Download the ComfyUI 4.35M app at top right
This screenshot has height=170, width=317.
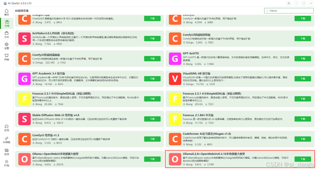303,18
